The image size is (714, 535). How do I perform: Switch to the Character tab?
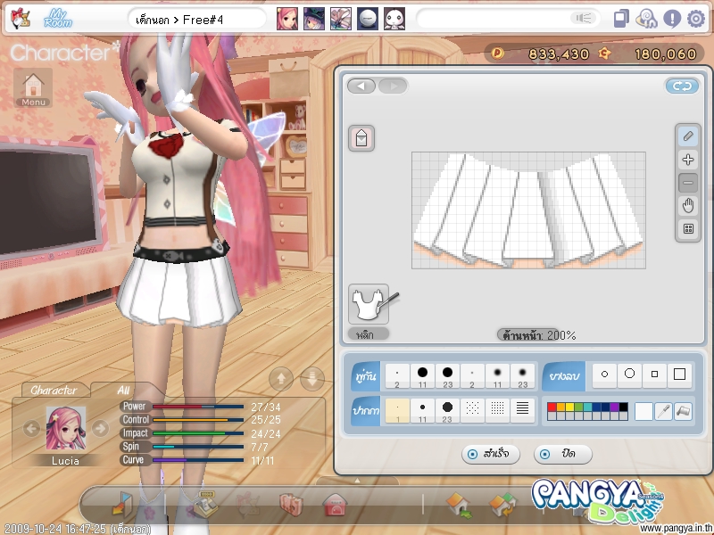54,390
